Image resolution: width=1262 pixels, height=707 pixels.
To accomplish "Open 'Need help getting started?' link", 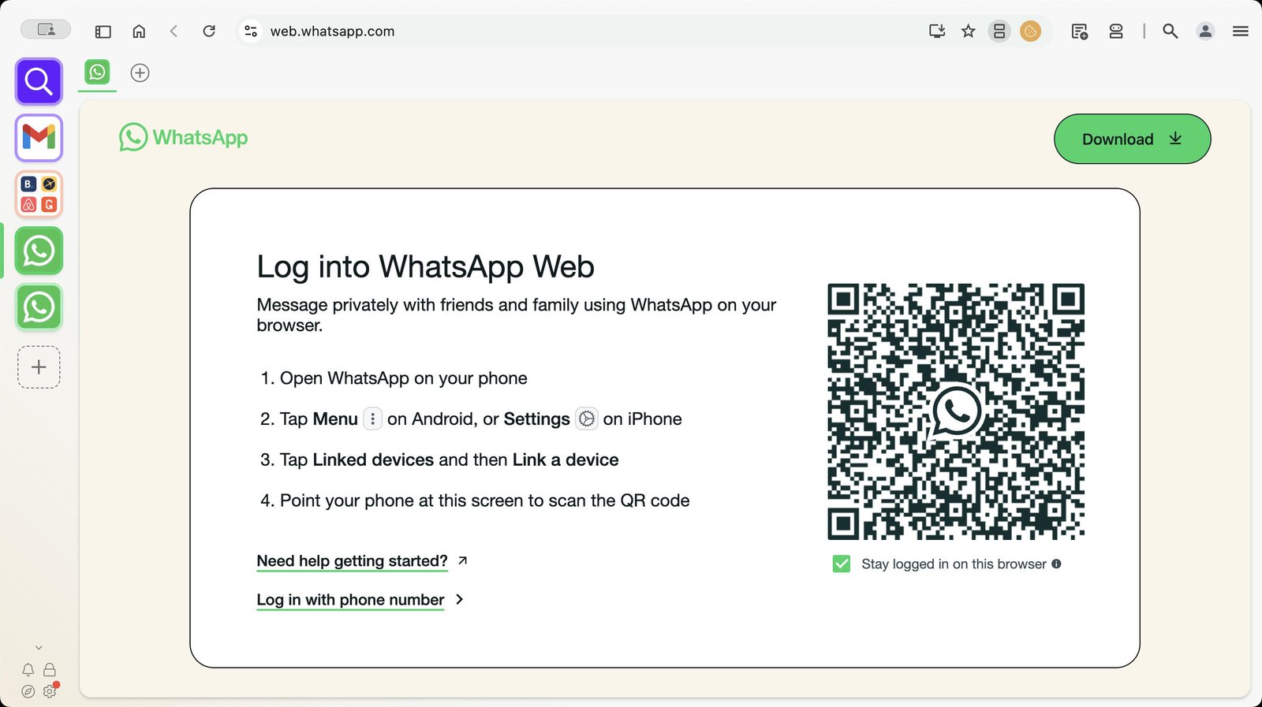I will coord(362,561).
